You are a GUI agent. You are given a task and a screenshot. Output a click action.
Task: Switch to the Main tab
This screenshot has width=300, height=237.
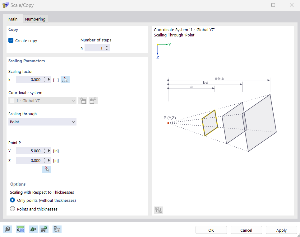point(13,19)
